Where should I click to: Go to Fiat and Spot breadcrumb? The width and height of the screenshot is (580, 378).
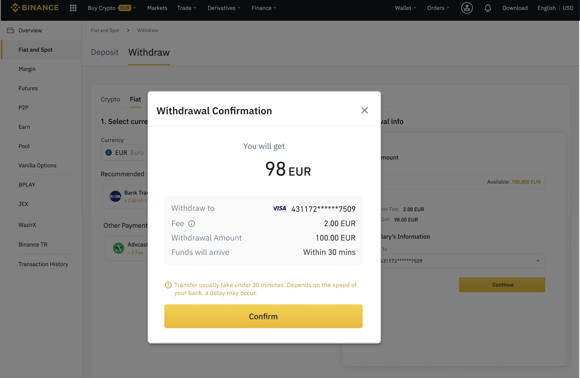[105, 30]
